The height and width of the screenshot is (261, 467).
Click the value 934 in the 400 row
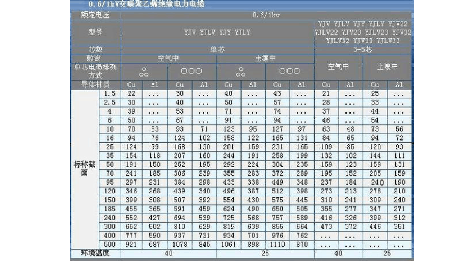point(229,236)
